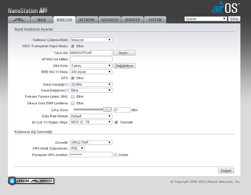Enable Ülkeye Göre EIRP Limitleme checkbox

coord(73,103)
